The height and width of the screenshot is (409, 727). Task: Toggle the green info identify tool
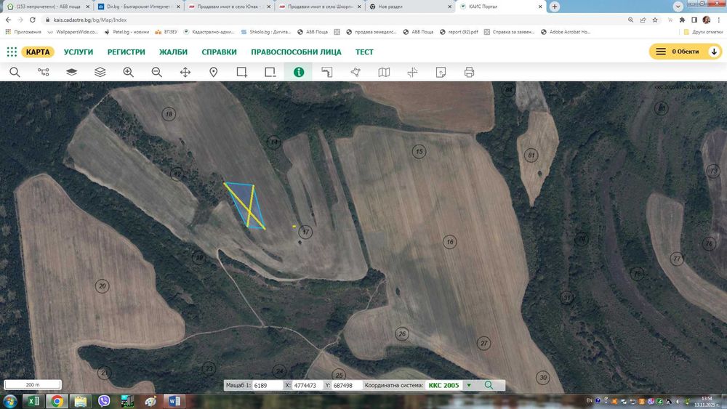point(299,72)
